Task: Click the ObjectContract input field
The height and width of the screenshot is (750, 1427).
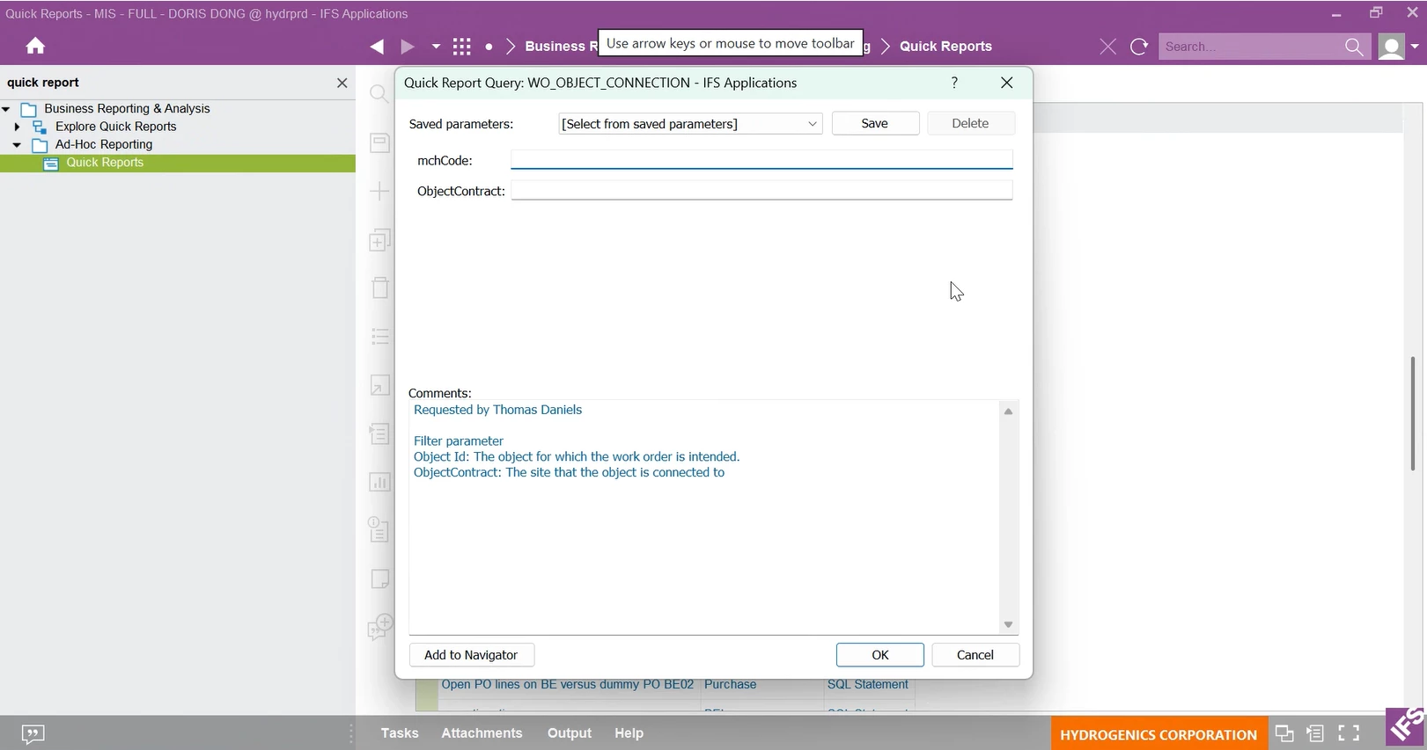Action: point(761,190)
